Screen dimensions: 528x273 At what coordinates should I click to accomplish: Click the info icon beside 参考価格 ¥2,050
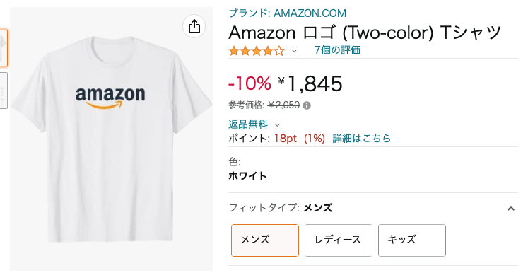pos(307,105)
